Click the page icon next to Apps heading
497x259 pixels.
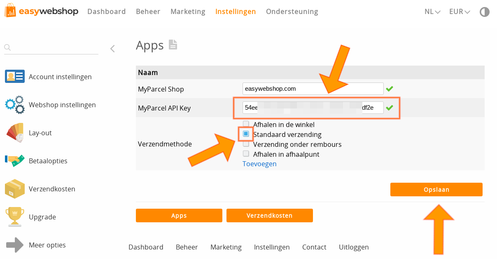click(x=173, y=45)
